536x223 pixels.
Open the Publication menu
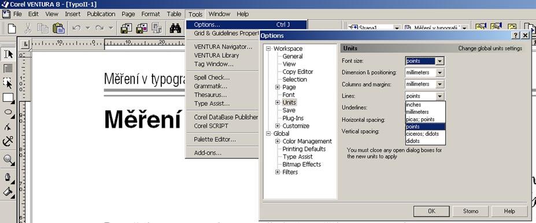[101, 14]
